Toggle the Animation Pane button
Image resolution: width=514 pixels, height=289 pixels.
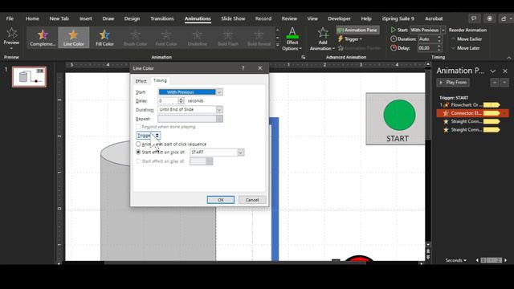click(x=357, y=31)
